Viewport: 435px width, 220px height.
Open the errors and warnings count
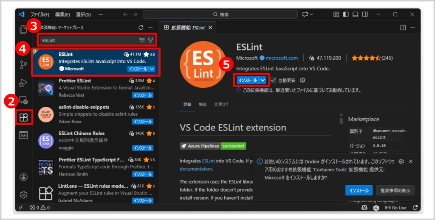click(x=40, y=208)
